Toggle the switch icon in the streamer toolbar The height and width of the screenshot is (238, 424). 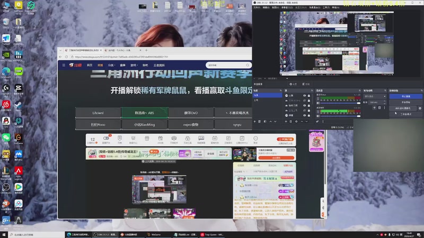pyautogui.click(x=106, y=139)
